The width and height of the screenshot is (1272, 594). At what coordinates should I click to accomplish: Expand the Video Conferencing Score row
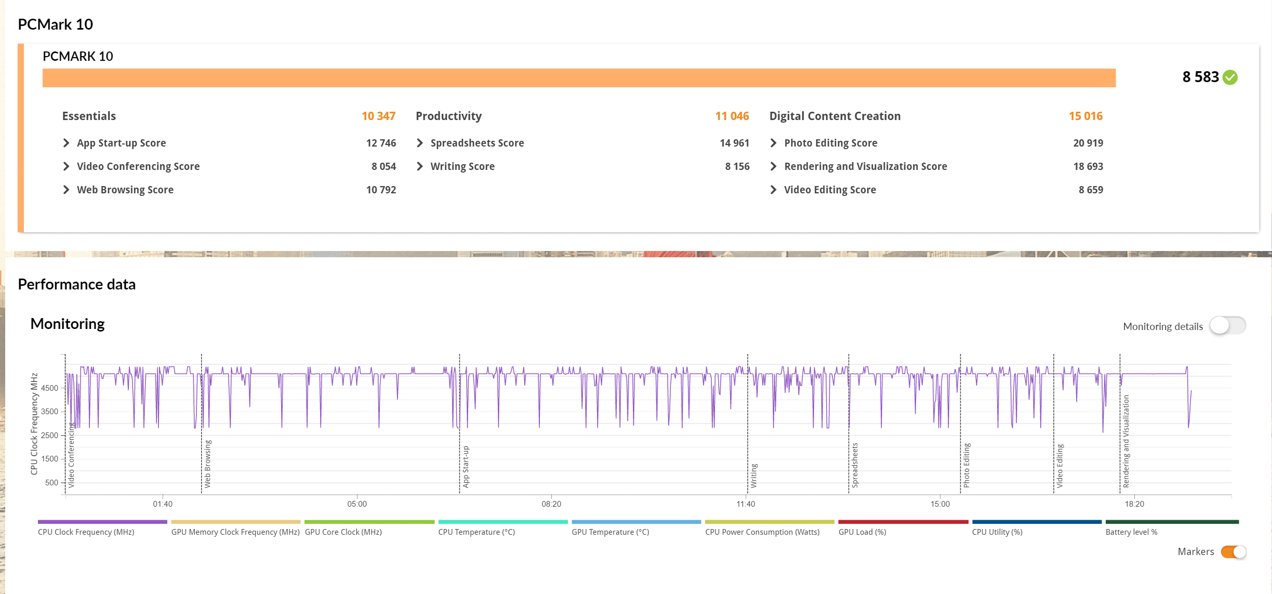pyautogui.click(x=66, y=166)
